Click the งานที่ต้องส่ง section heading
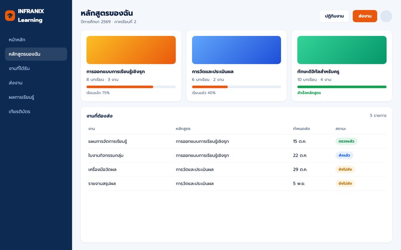The image size is (401, 250). pos(99,116)
